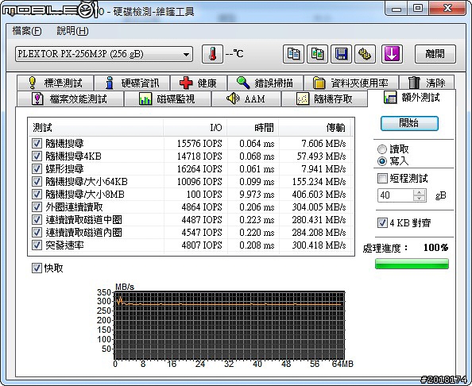This screenshot has width=472, height=386.
Task: Click the copy text to clipboard icon
Action: click(x=293, y=54)
